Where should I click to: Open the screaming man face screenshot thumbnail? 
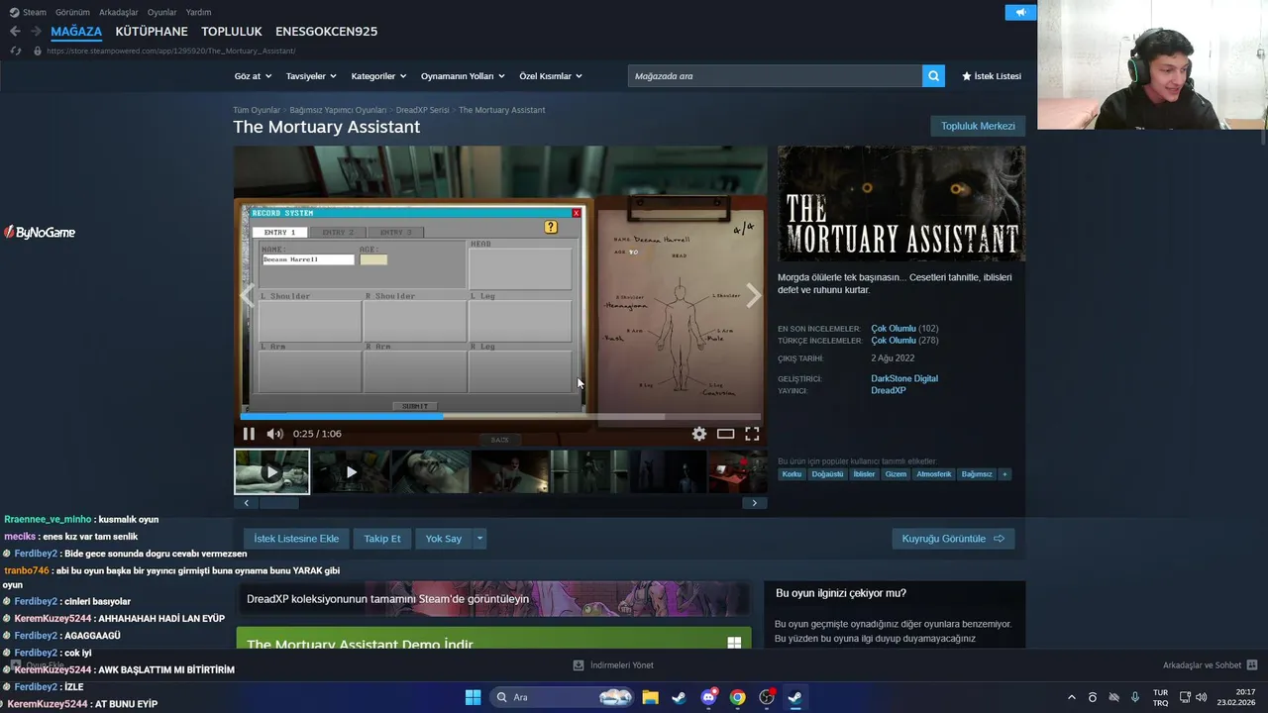coord(430,471)
